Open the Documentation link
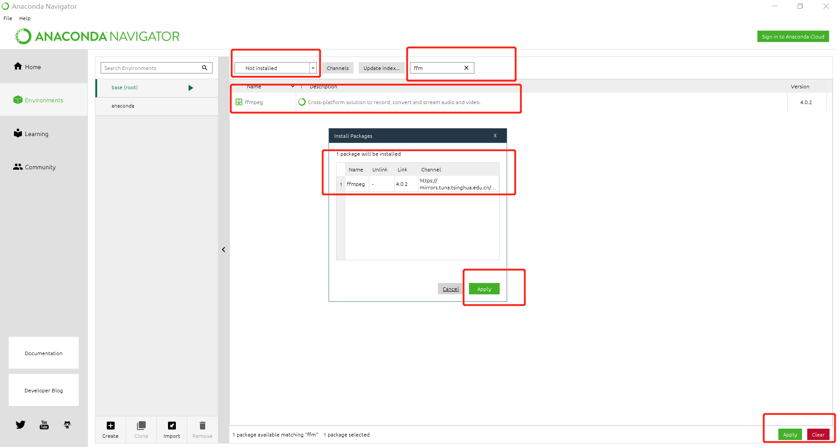 pos(44,353)
